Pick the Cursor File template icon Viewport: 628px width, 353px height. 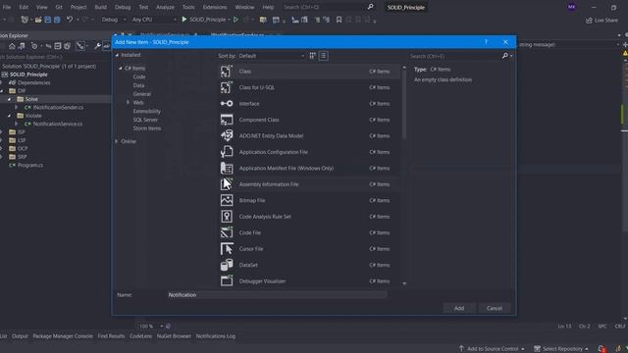coord(227,248)
